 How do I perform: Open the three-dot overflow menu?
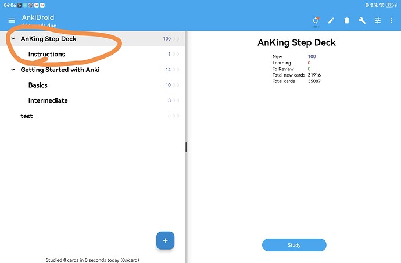(391, 20)
